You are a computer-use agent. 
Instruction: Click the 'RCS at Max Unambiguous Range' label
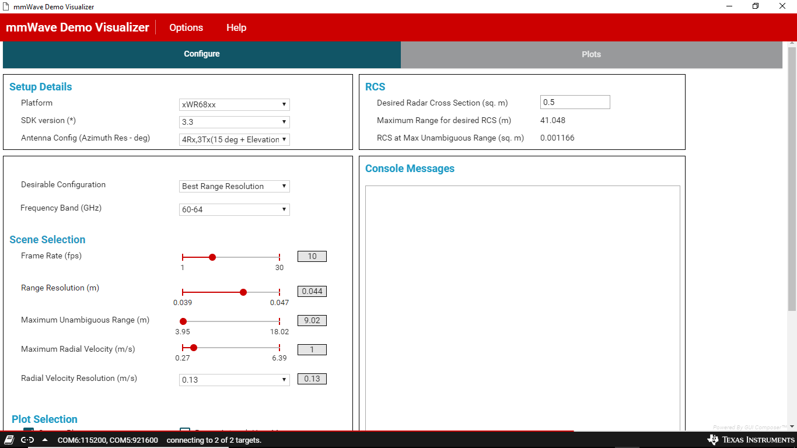[450, 138]
